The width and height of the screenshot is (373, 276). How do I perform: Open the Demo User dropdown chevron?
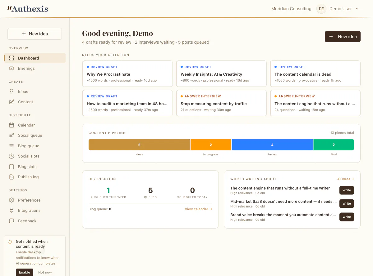(357, 9)
